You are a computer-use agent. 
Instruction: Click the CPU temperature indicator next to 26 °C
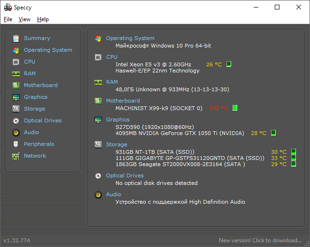229,64
